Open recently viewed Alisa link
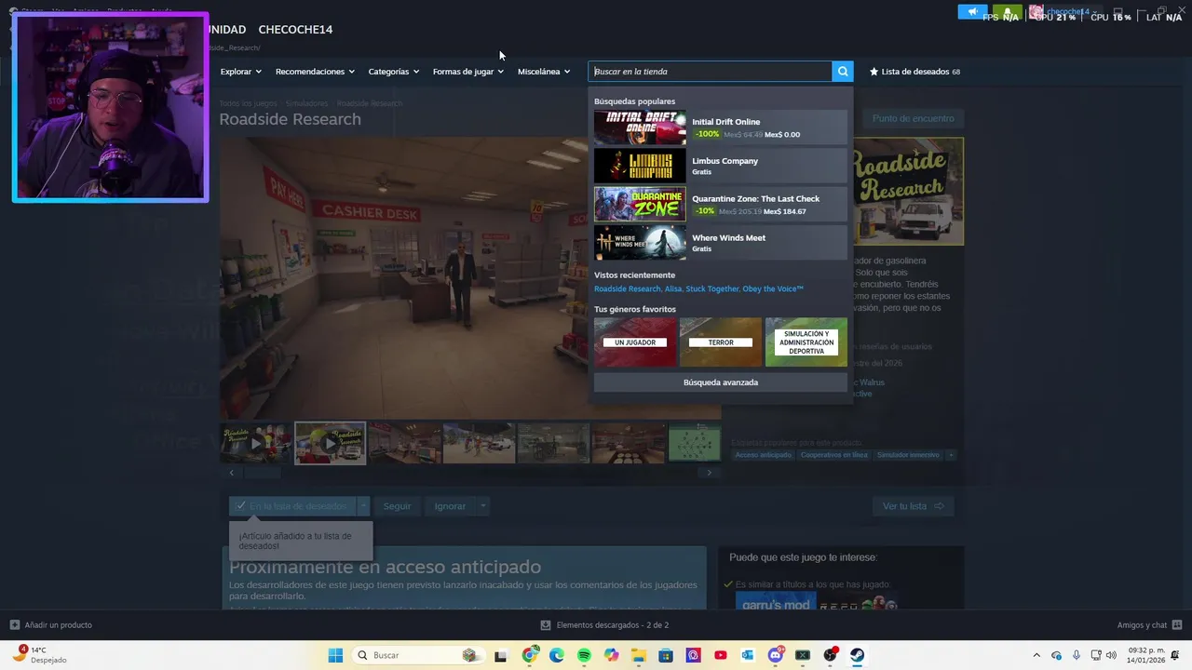This screenshot has width=1192, height=670. tap(672, 289)
